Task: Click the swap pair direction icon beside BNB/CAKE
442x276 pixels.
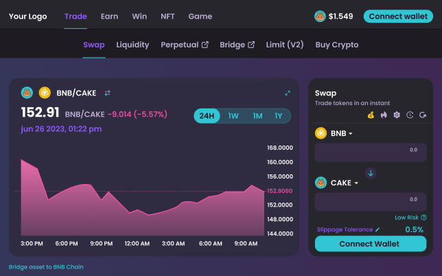Action: 107,93
